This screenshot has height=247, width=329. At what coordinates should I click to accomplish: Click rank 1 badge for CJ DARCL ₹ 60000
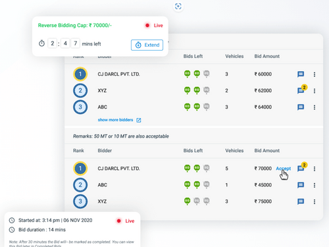(80, 74)
